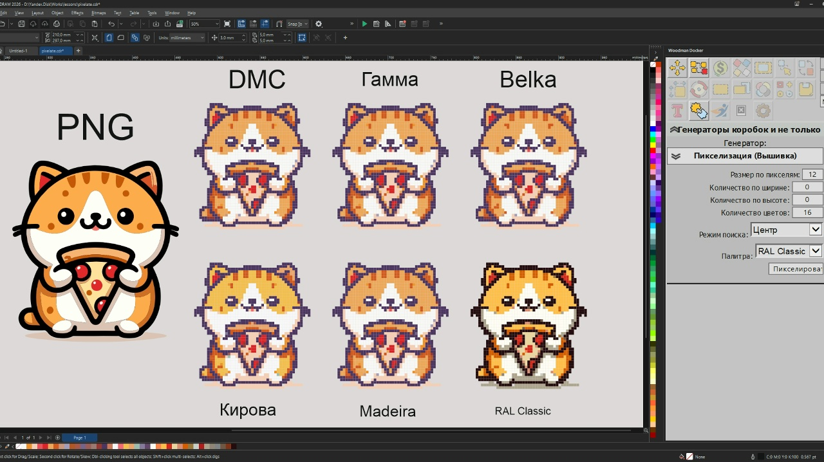Click the Export icon
824x462 pixels.
167,24
